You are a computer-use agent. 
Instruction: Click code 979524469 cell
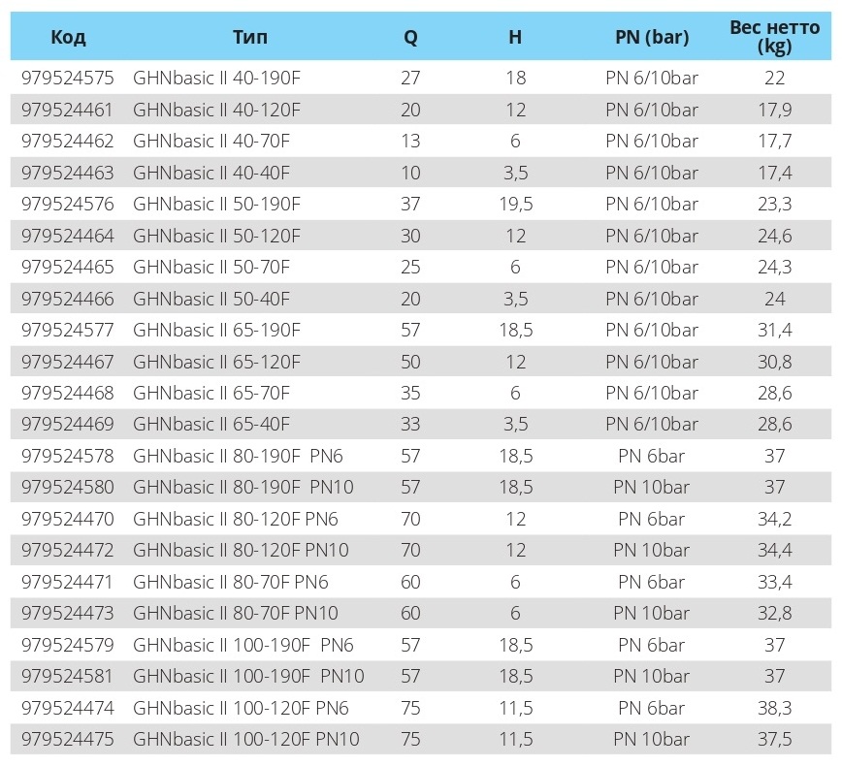point(68,425)
